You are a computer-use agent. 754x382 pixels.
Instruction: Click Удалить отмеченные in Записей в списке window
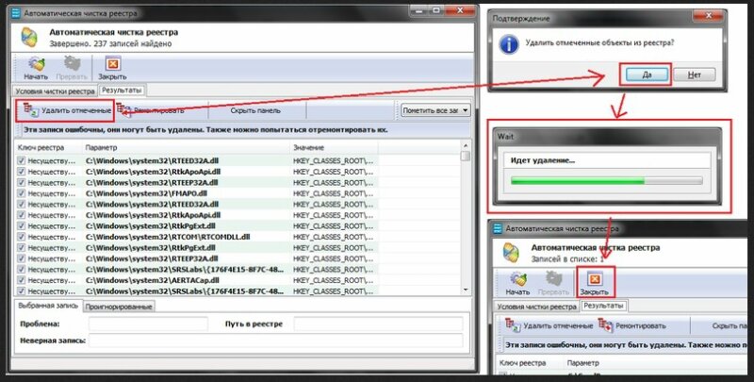pyautogui.click(x=549, y=325)
